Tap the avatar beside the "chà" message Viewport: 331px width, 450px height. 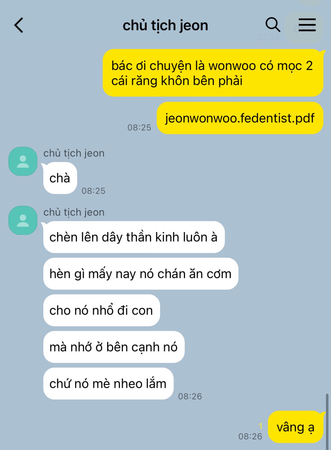coord(23,161)
